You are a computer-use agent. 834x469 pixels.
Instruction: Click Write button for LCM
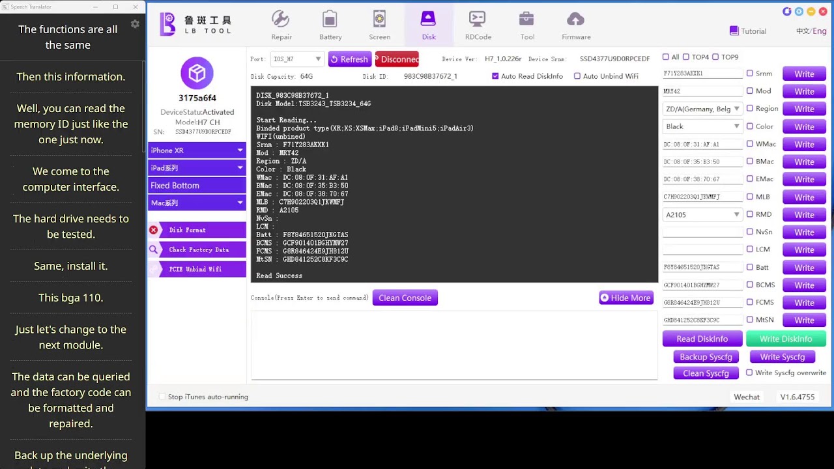tap(804, 249)
